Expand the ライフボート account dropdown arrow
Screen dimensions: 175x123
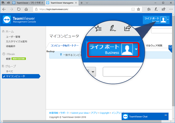point(168,20)
